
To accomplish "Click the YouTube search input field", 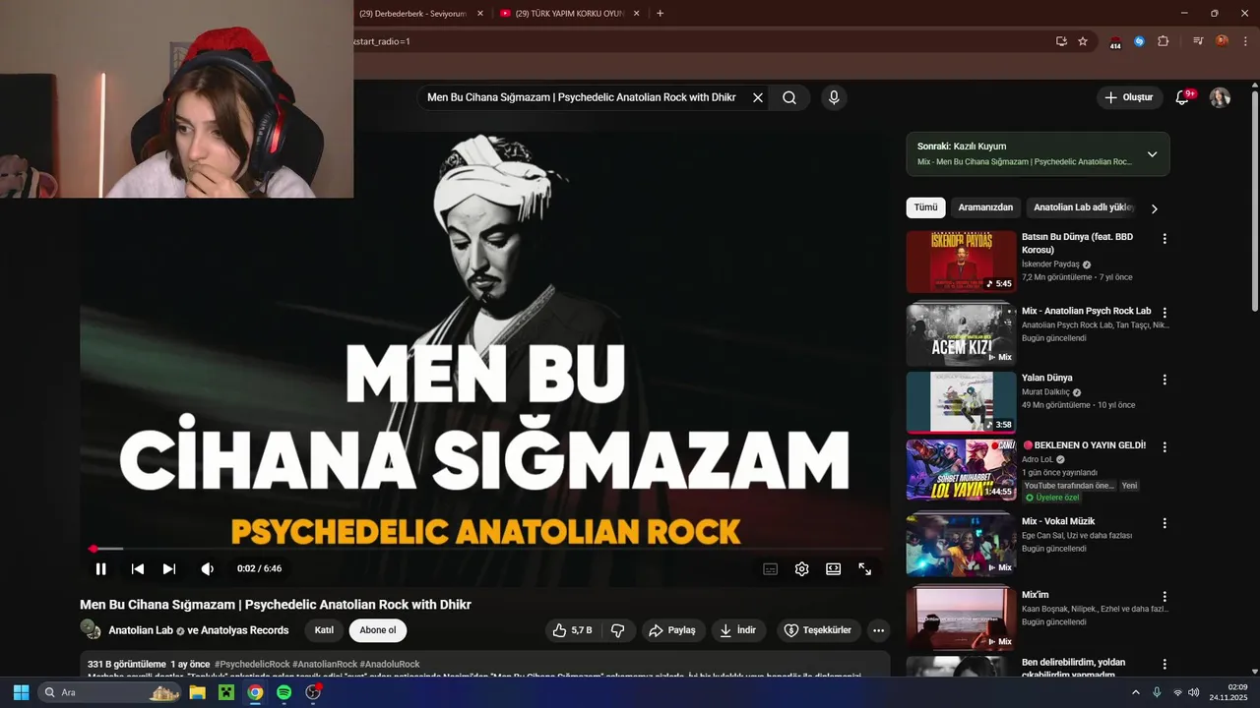I will pos(581,97).
